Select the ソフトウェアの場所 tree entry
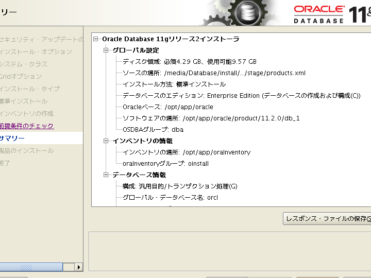The width and height of the screenshot is (371, 278). pos(211,118)
